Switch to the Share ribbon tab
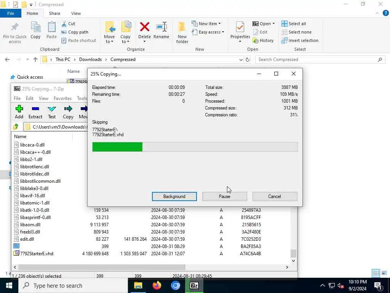Screen dimensions: 390x293 (54, 13)
